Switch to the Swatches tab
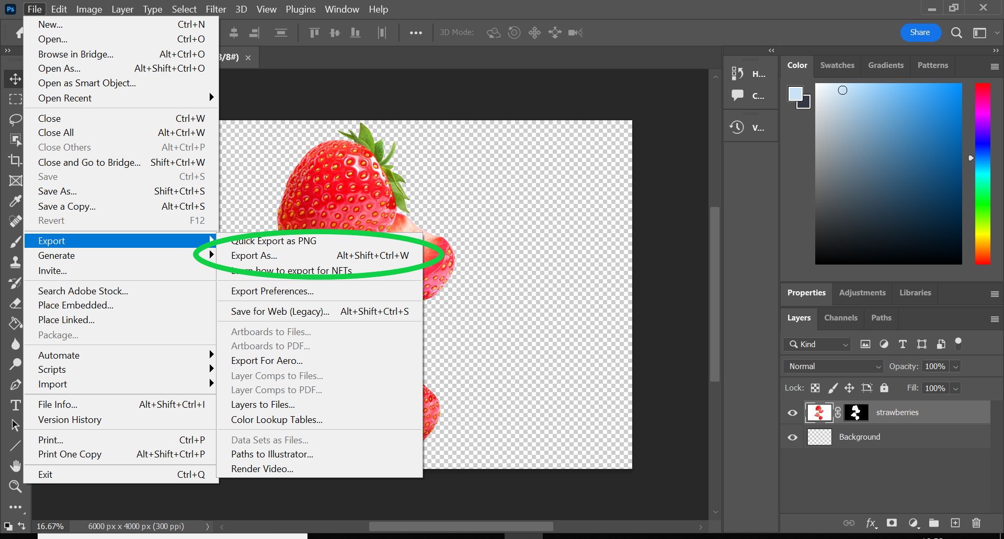 837,65
